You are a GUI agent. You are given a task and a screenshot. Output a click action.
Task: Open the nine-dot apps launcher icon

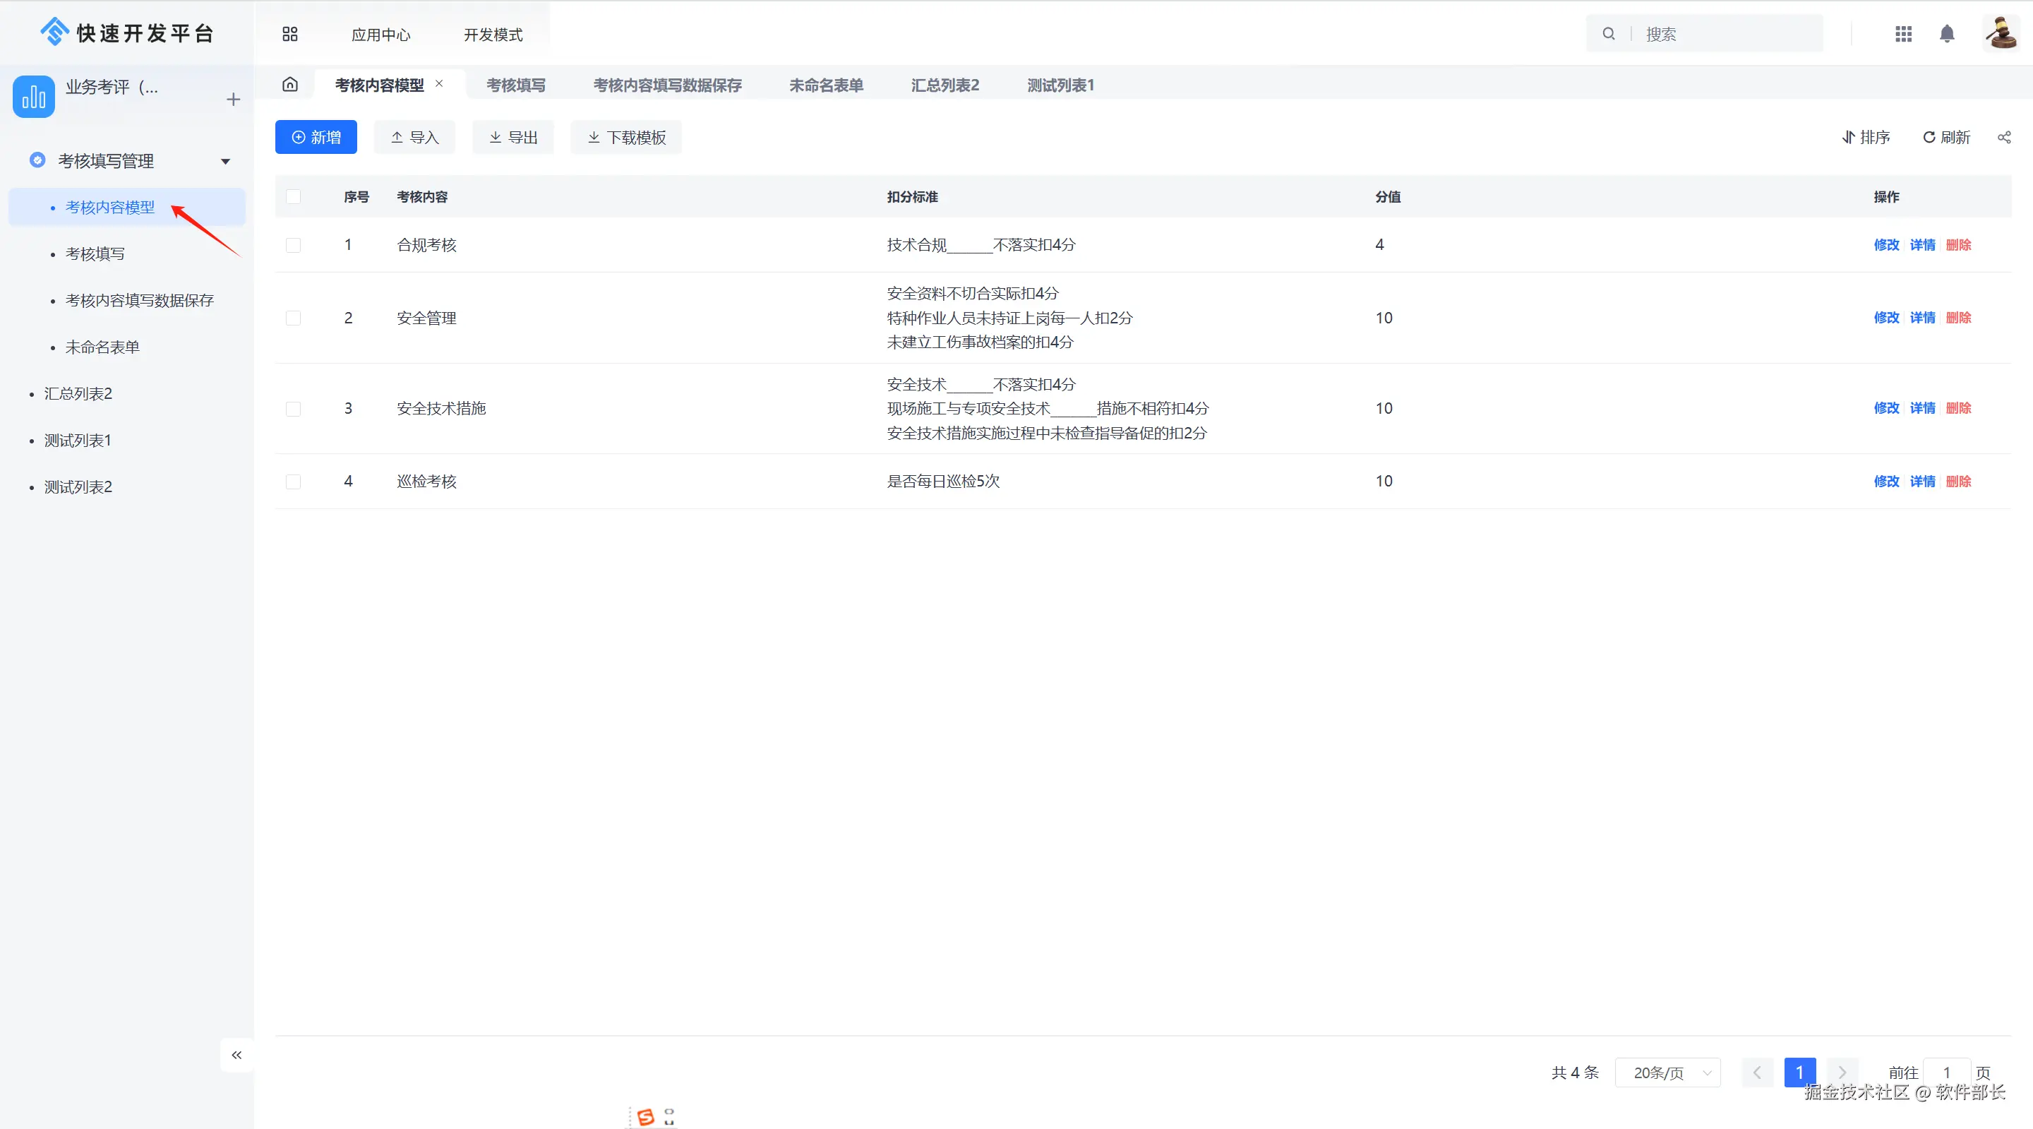pyautogui.click(x=1903, y=34)
